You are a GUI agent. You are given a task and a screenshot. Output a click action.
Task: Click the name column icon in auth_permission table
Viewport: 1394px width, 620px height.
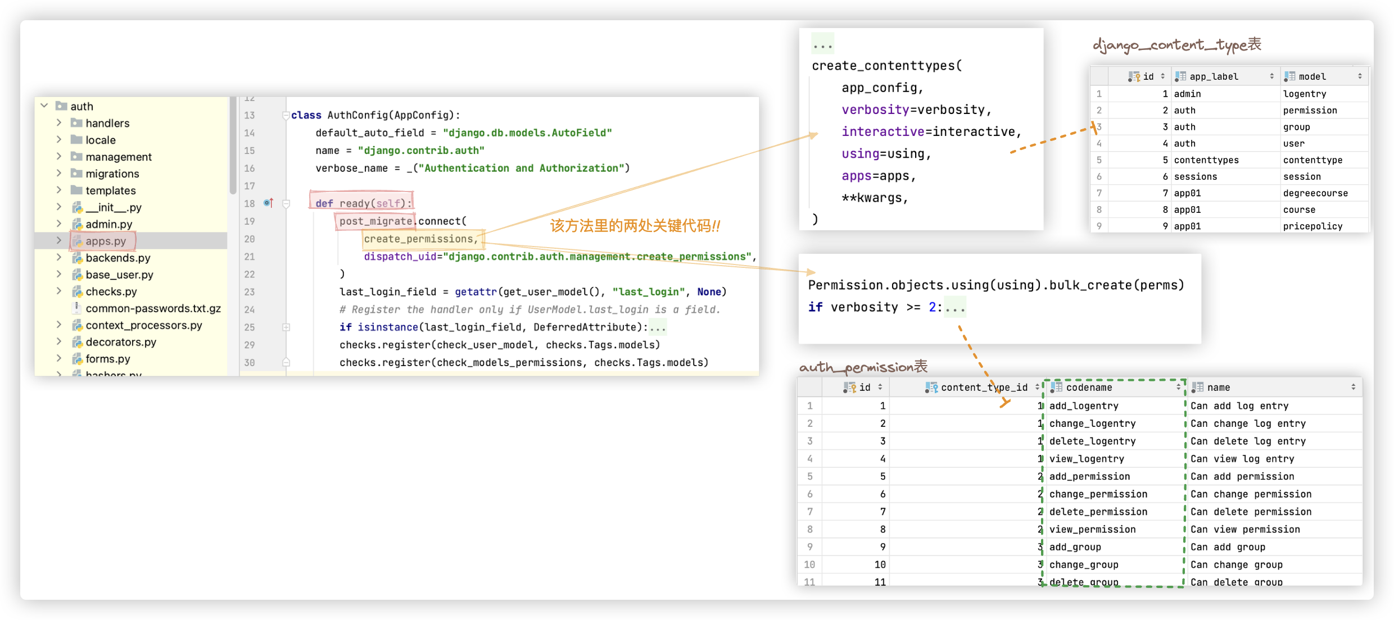pyautogui.click(x=1198, y=388)
